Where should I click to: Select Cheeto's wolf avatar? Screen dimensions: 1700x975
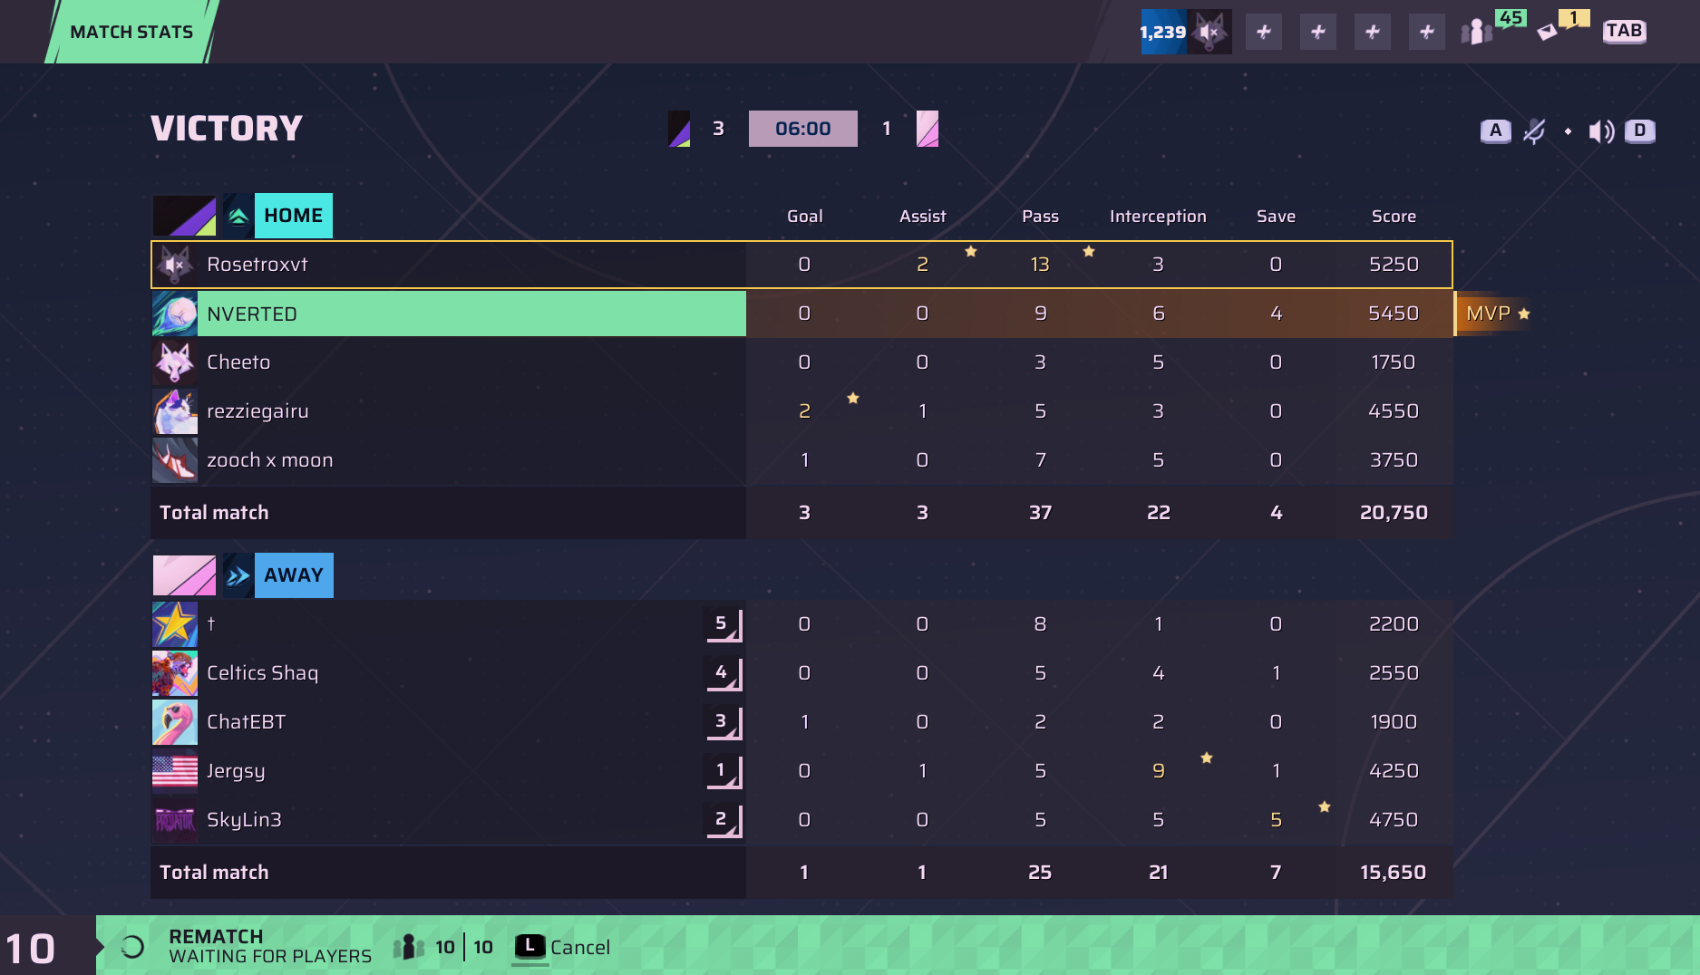175,362
